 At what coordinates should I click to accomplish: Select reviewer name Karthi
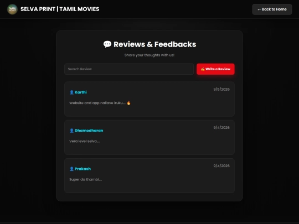point(81,92)
